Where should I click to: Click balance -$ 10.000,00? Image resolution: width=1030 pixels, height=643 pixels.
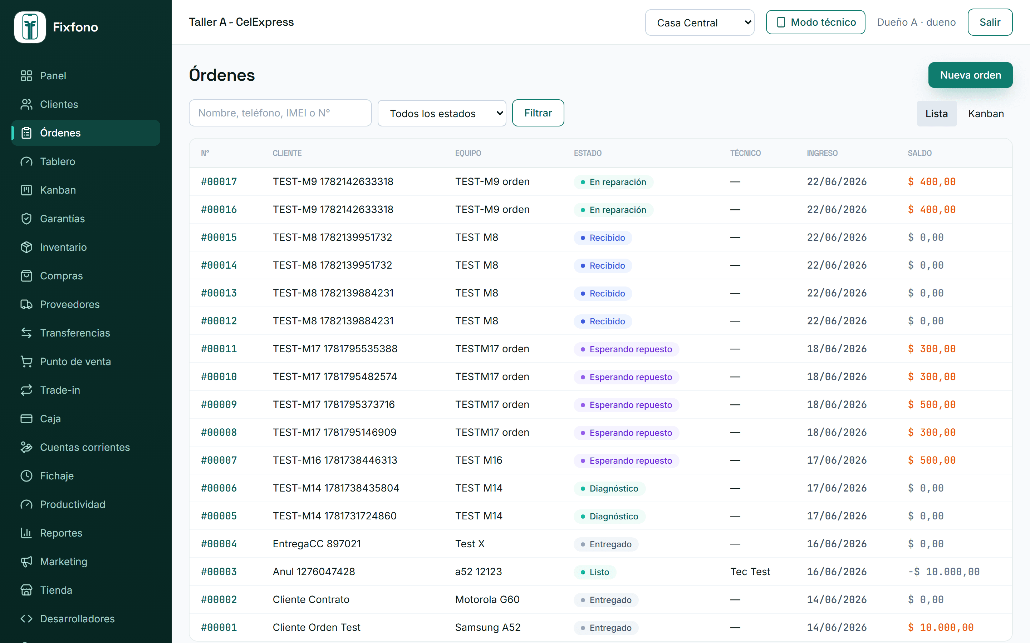(x=943, y=572)
